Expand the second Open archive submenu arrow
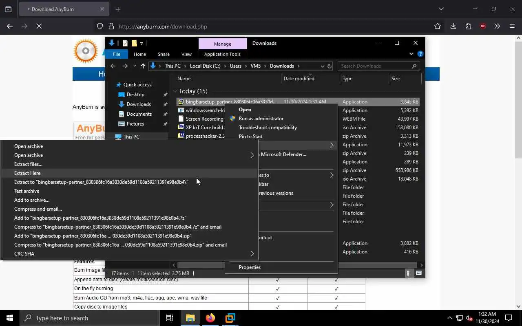 click(x=252, y=155)
